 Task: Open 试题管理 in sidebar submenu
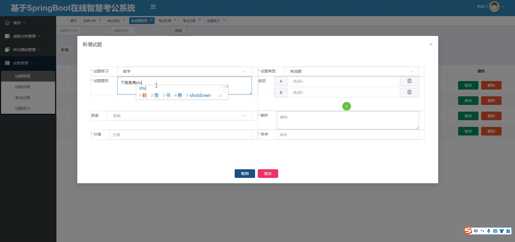click(x=28, y=76)
